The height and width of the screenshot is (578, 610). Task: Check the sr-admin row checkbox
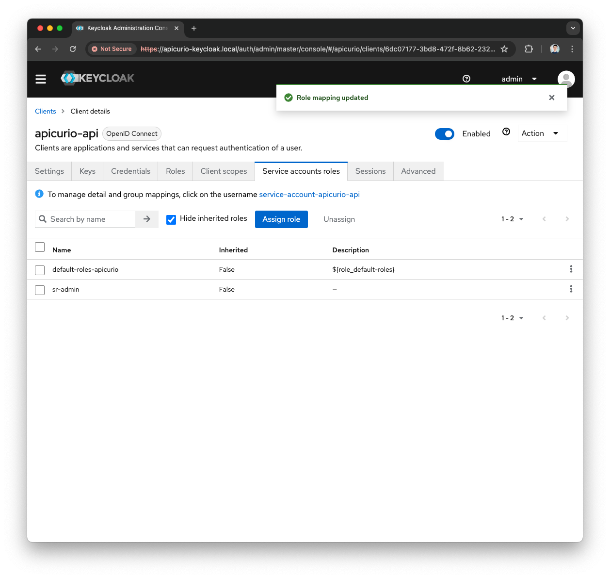[40, 290]
